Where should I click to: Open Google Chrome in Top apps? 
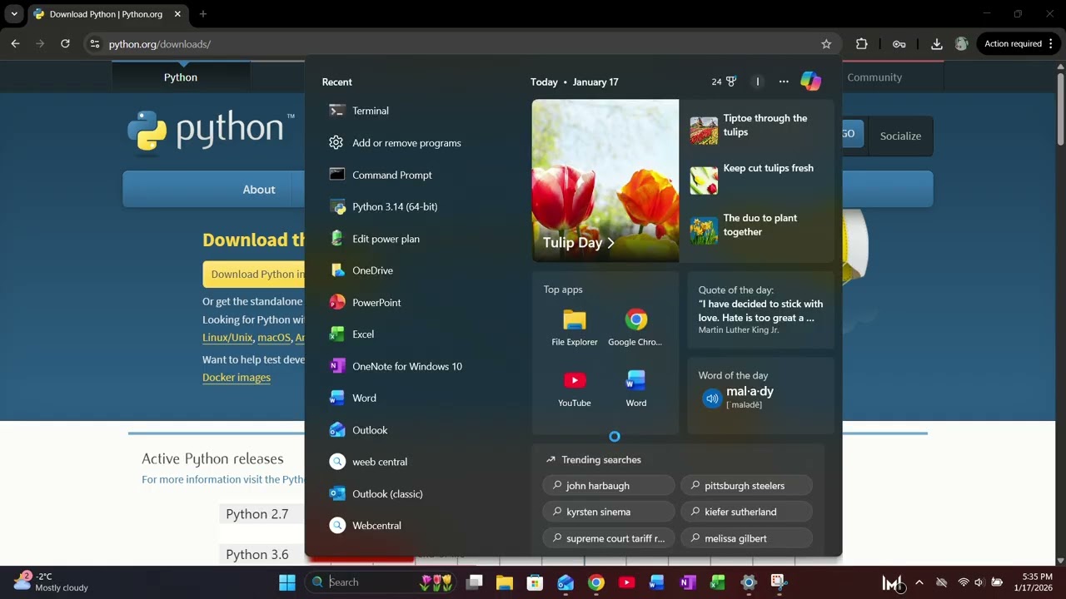tap(635, 328)
